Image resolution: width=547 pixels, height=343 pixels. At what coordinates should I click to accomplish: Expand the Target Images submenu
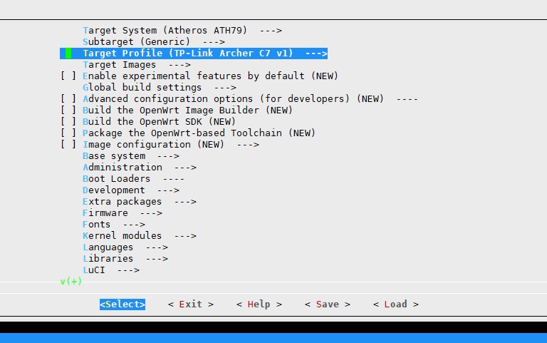[130, 65]
